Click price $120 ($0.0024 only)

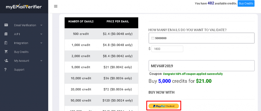(118, 101)
